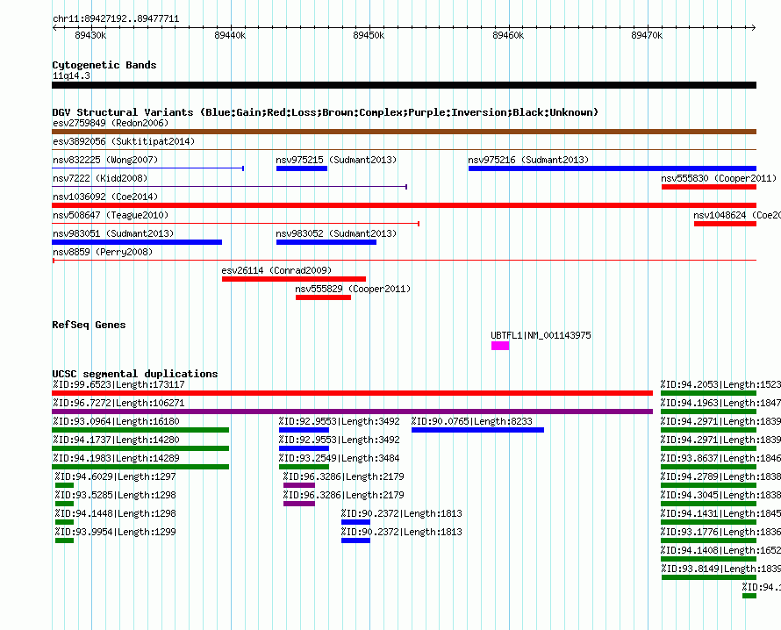
Task: Click the nsv832225 (Wong2007) variant label
Action: pyautogui.click(x=105, y=160)
